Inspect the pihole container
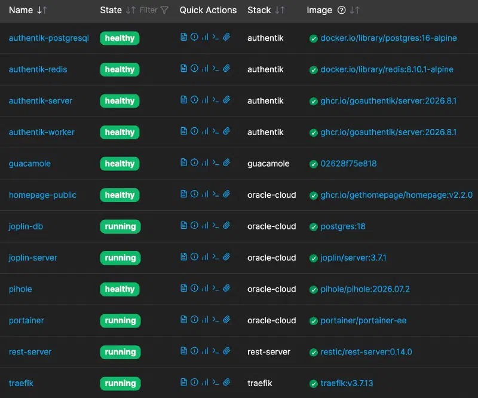This screenshot has width=478, height=398. point(194,288)
